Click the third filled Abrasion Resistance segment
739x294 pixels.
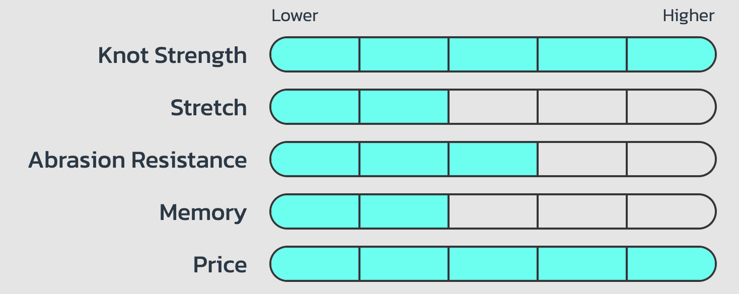click(493, 160)
